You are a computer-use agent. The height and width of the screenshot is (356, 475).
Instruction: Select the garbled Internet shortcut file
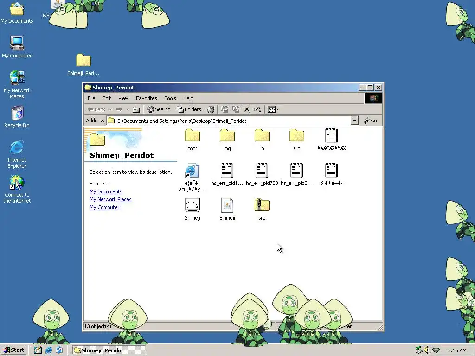pos(192,178)
